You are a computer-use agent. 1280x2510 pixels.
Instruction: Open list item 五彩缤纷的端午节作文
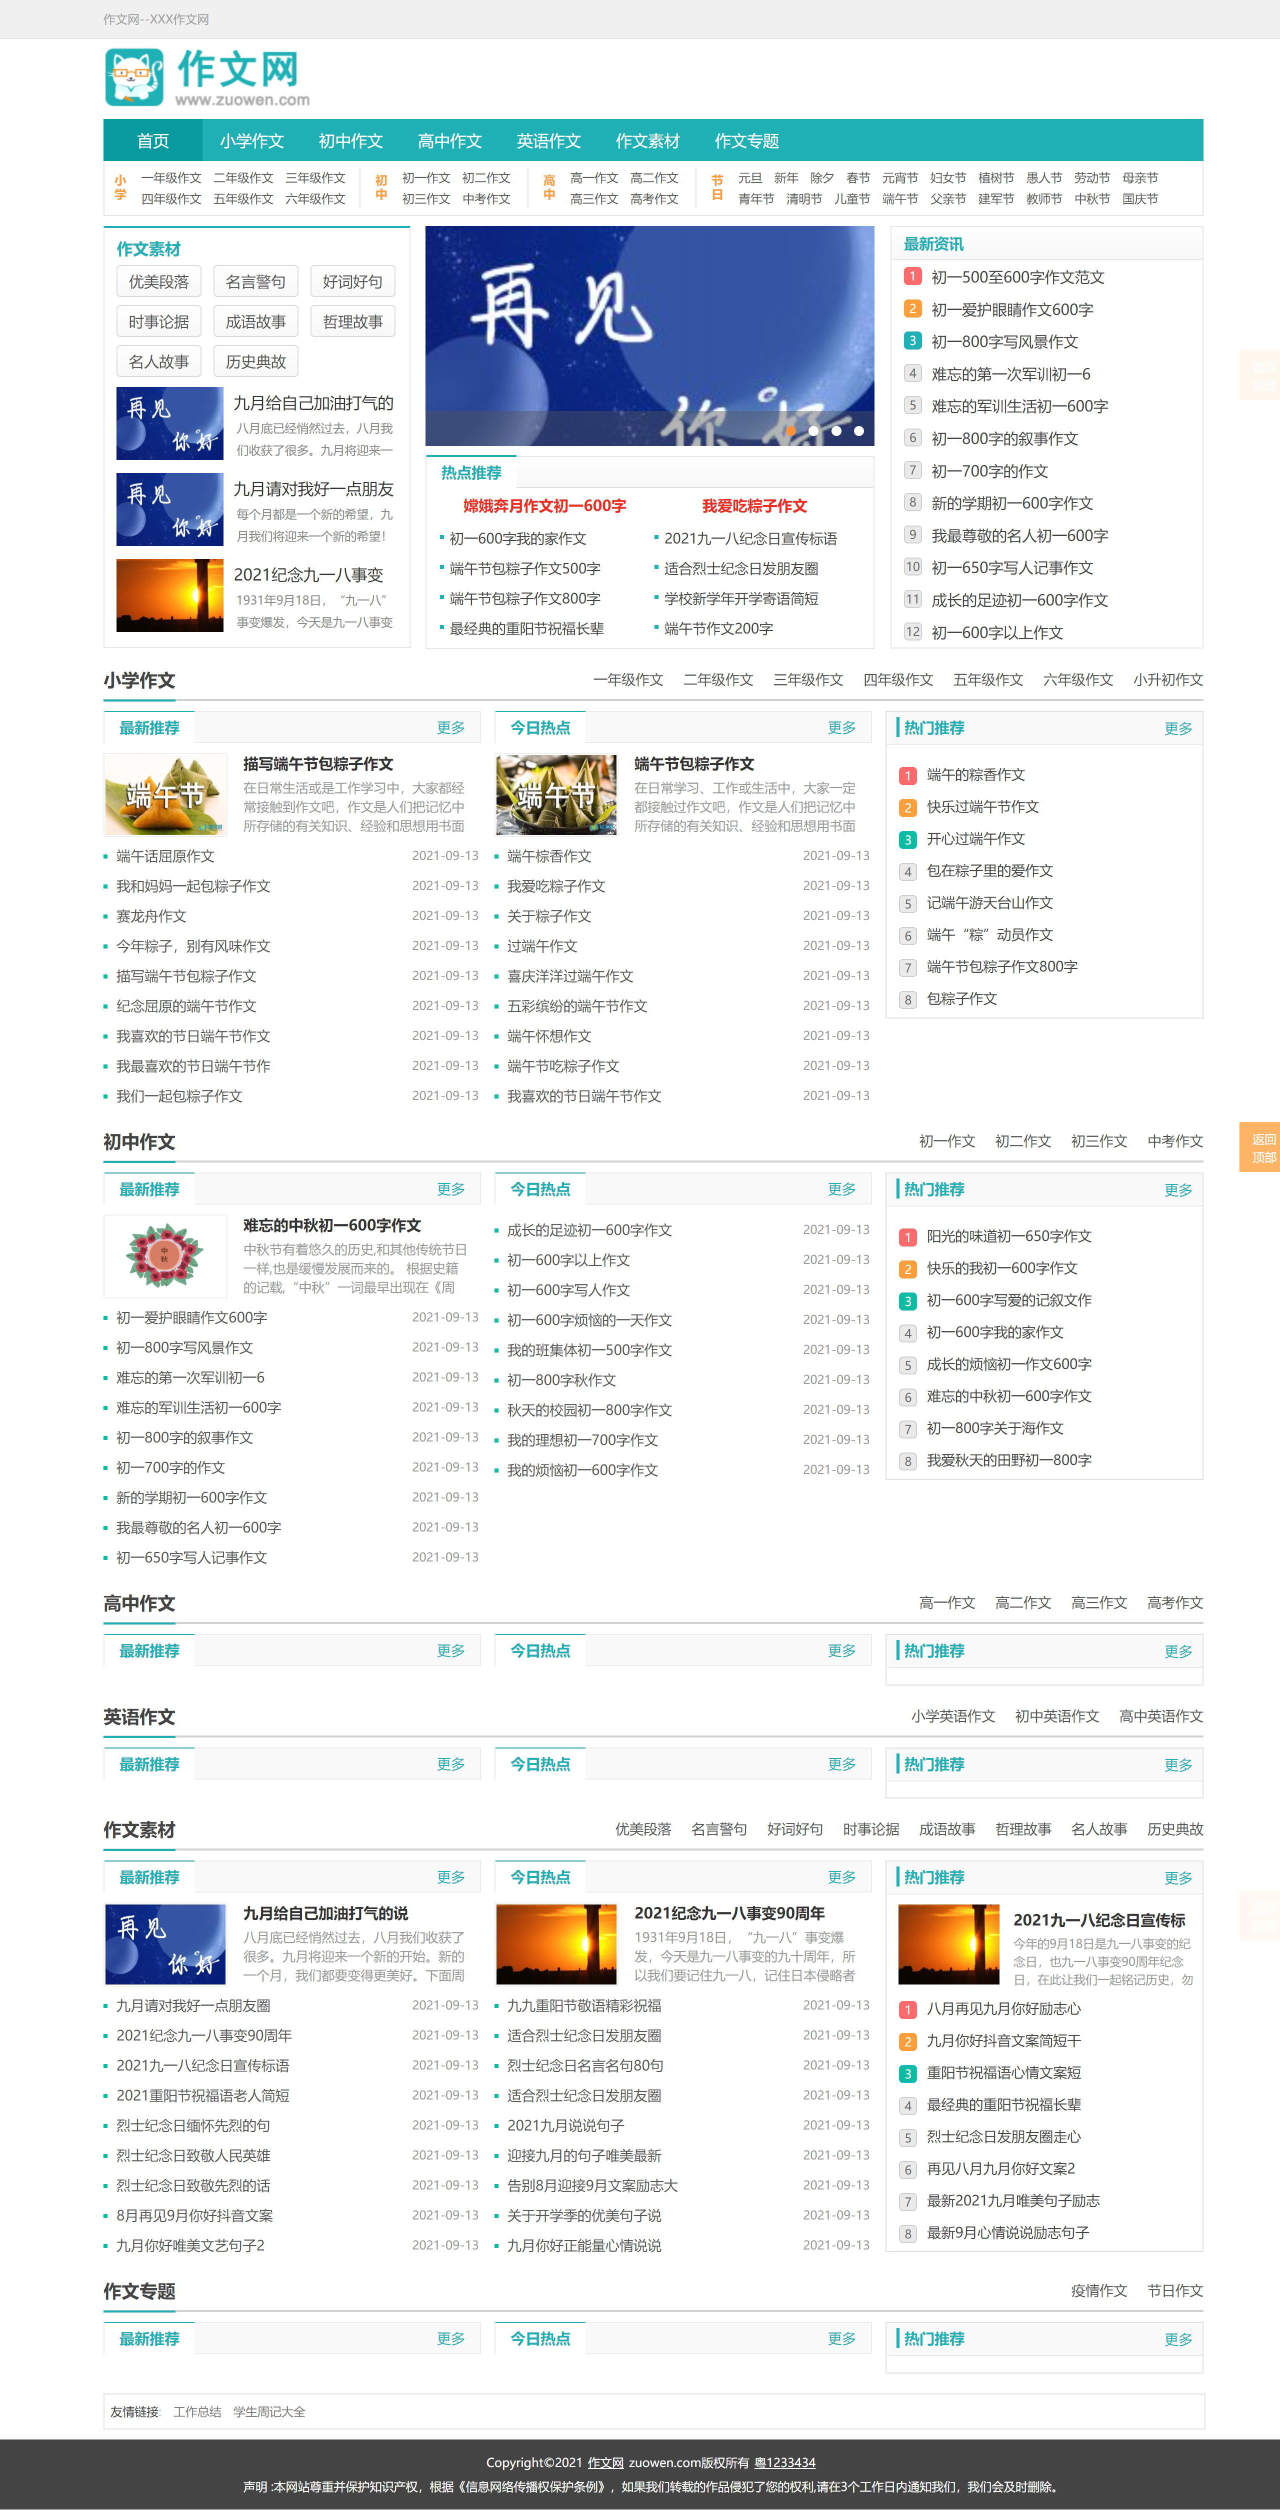coord(576,1005)
